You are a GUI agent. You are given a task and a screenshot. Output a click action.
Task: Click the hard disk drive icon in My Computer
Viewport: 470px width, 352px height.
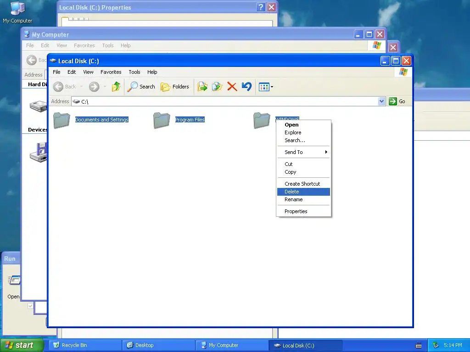39,106
